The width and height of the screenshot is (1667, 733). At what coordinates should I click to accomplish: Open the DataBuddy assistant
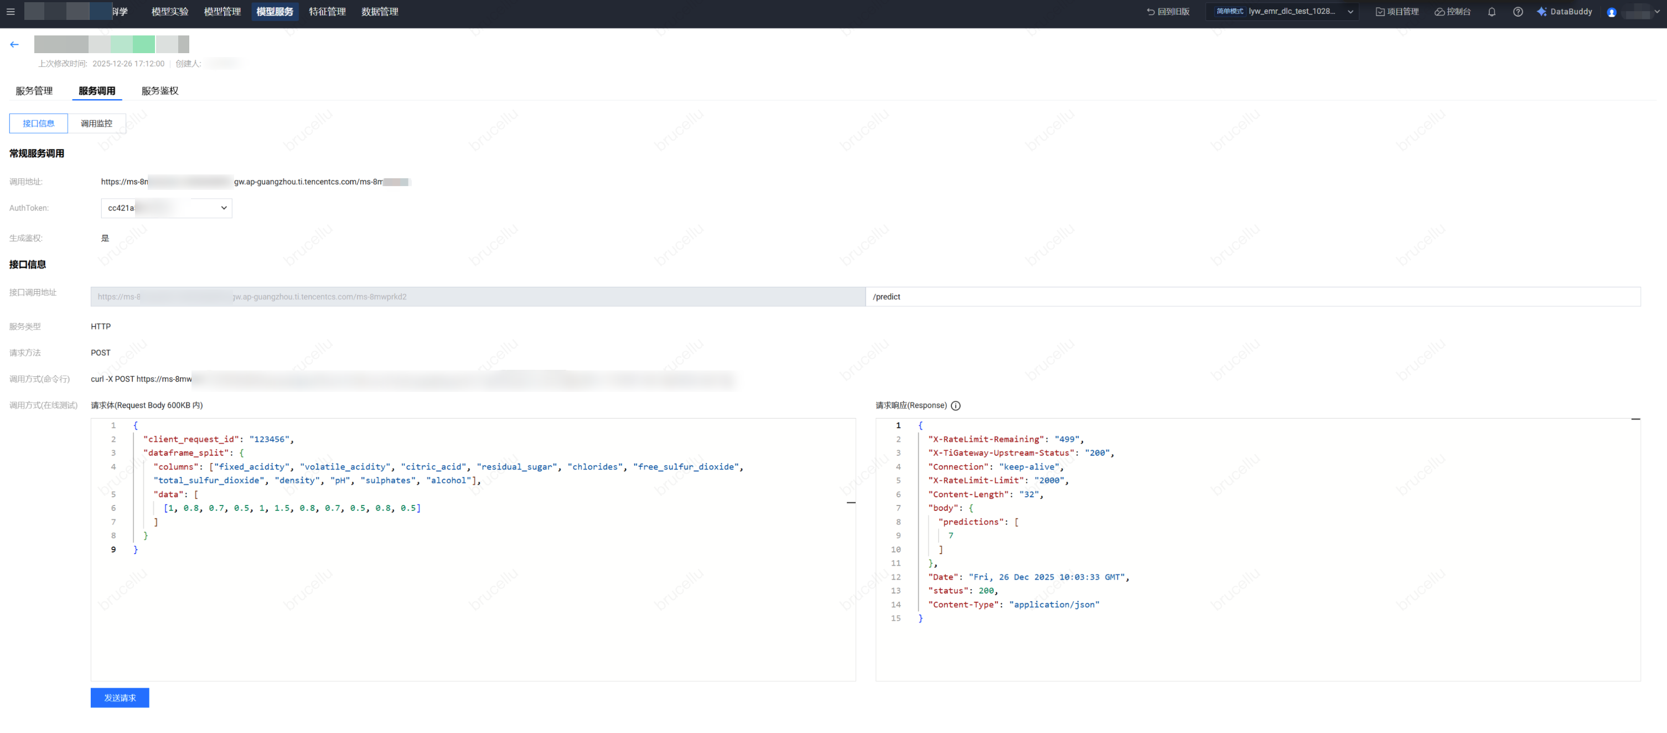click(x=1564, y=12)
